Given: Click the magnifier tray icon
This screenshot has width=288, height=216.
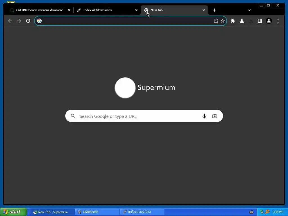Looking at the screenshot, I should coord(267,212).
